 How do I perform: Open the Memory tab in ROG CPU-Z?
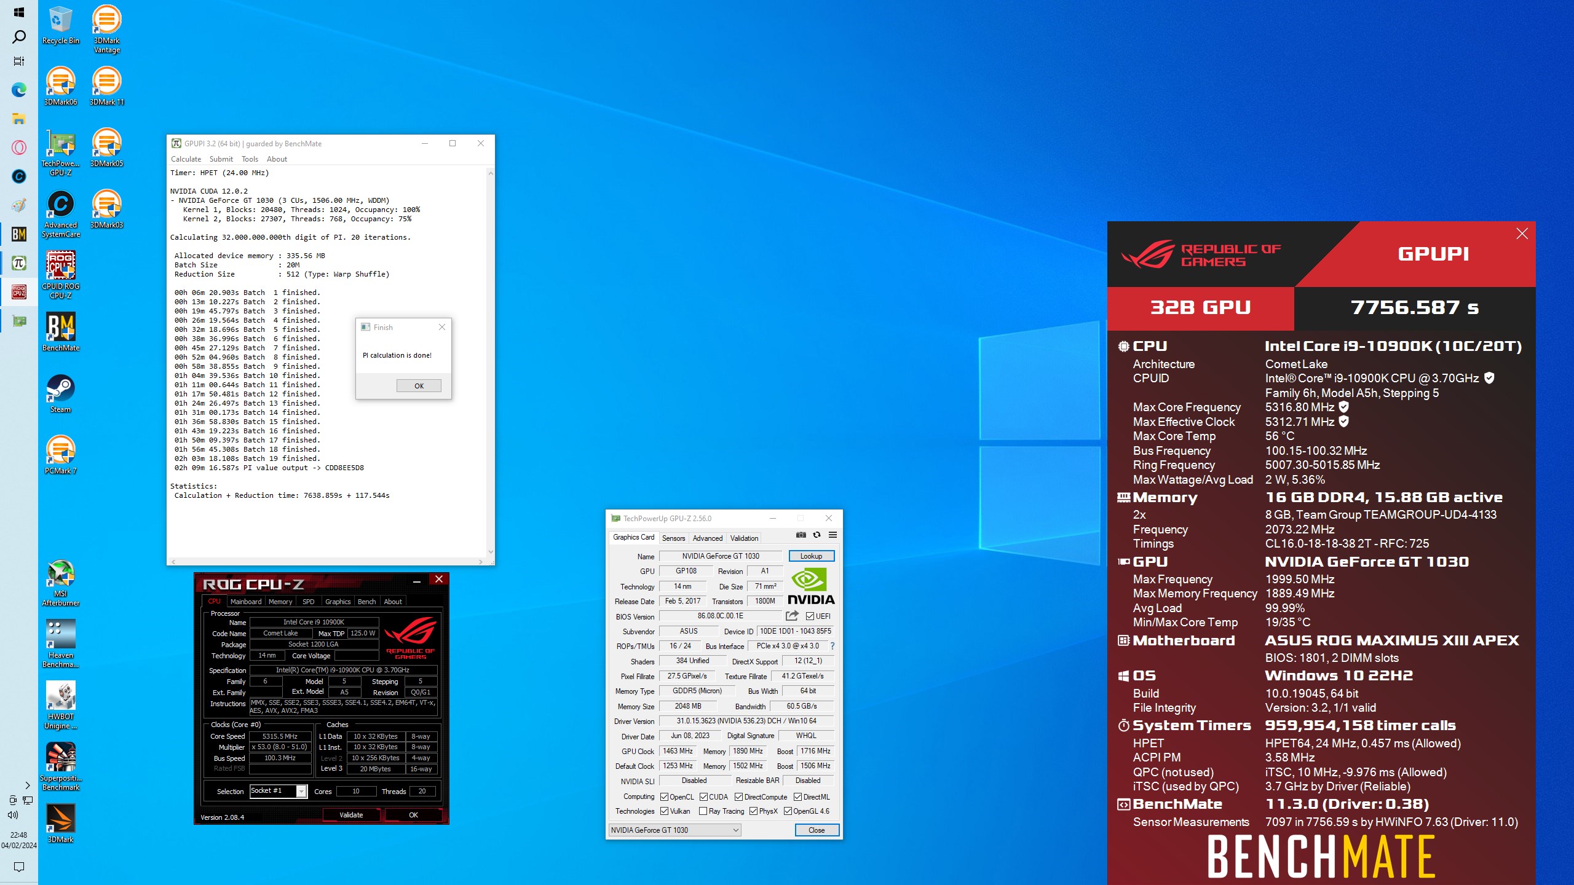click(x=280, y=601)
